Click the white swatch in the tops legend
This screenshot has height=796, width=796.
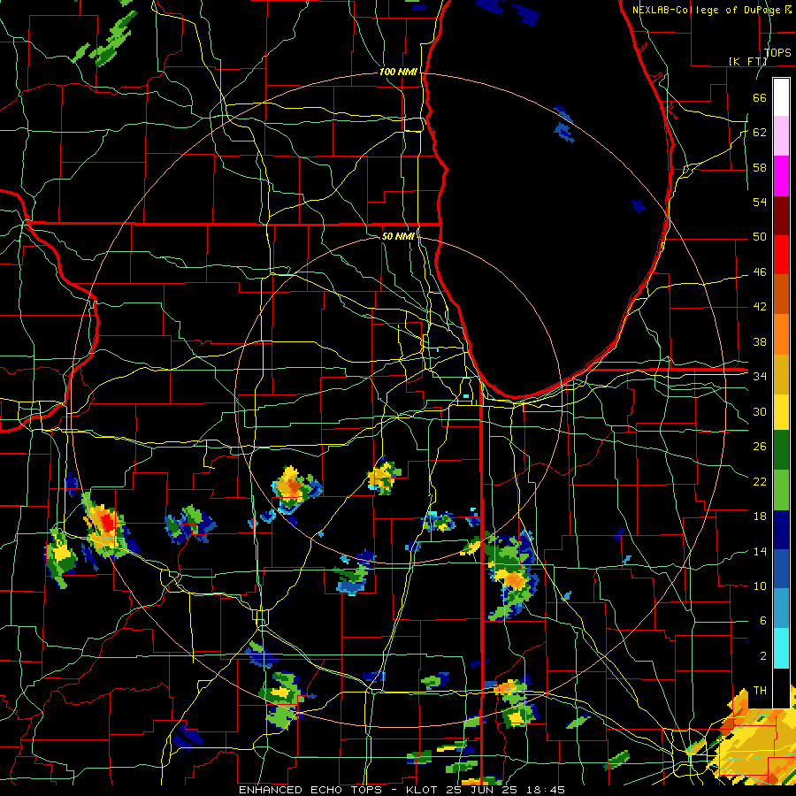tap(781, 97)
